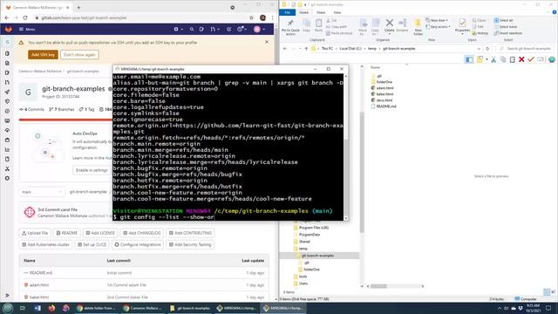Open the 1 Tag link
The height and width of the screenshot is (314, 558).
click(x=87, y=109)
